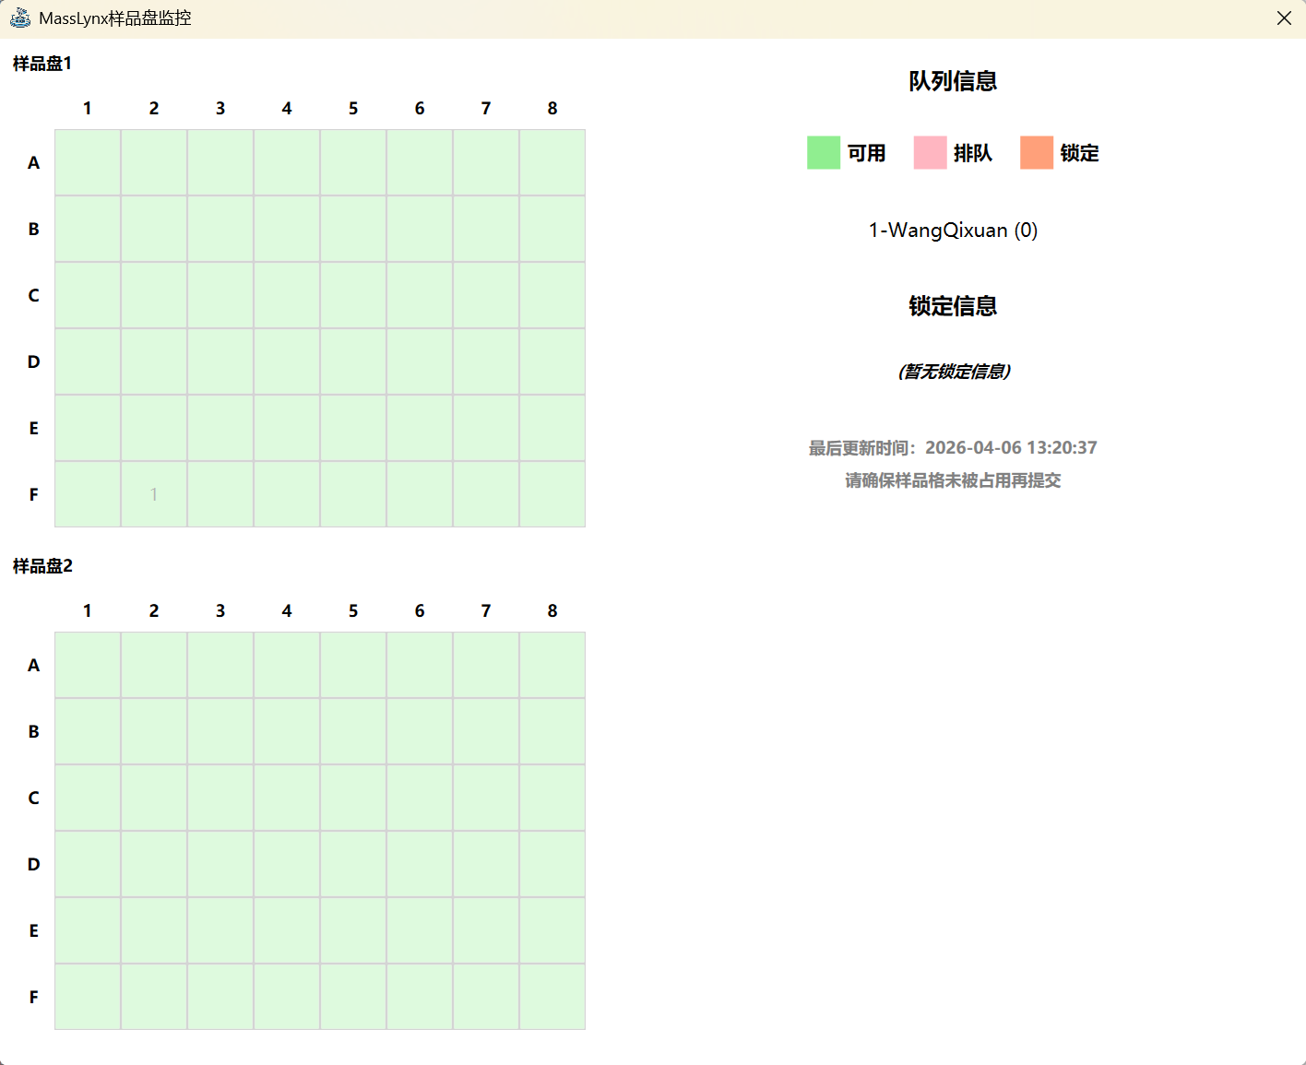Click cell C4 in 样品盘1

point(287,295)
